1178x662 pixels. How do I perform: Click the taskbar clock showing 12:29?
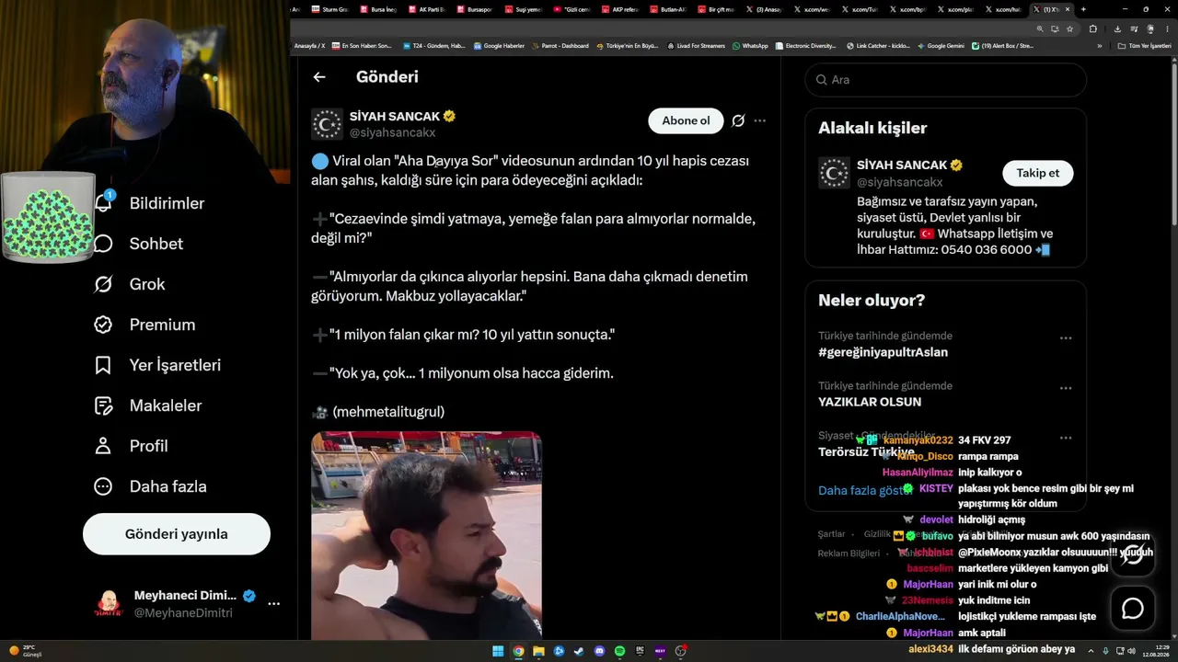click(1155, 651)
